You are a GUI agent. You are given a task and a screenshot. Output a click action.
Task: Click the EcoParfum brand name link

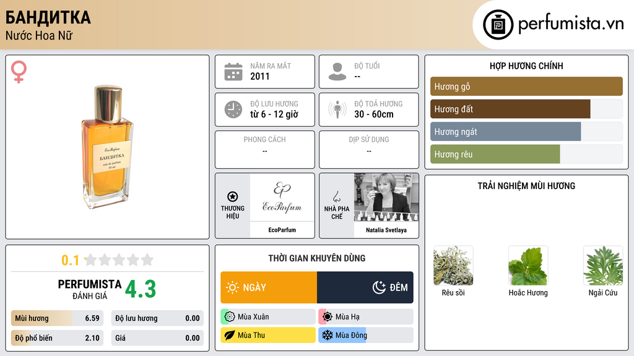(x=282, y=230)
